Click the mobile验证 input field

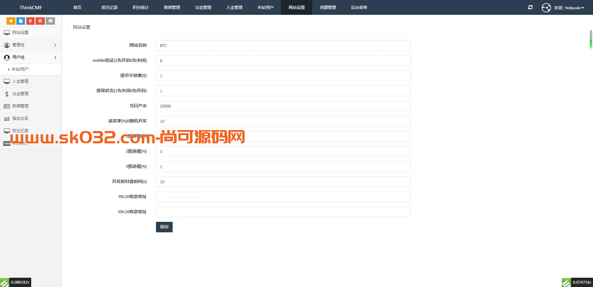(x=283, y=61)
